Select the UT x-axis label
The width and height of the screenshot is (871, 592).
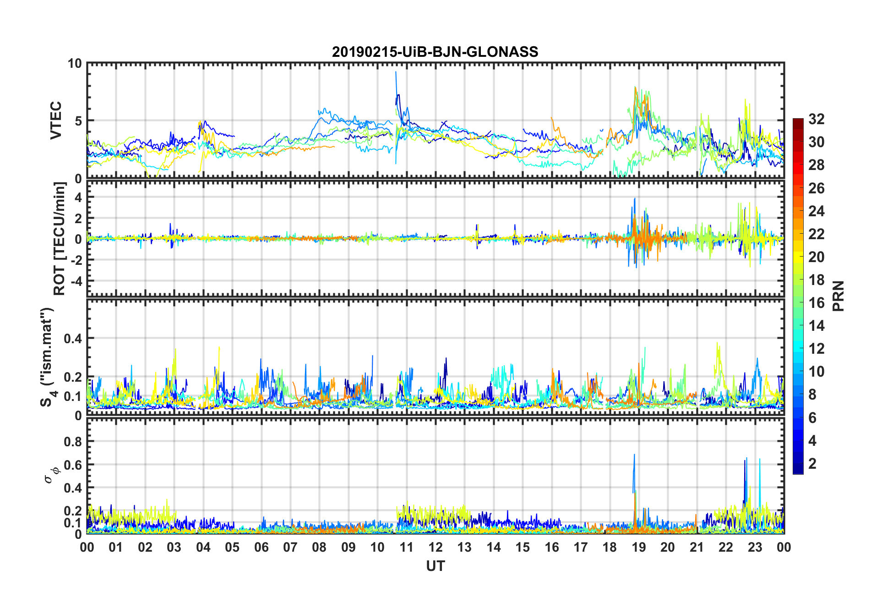tap(435, 566)
